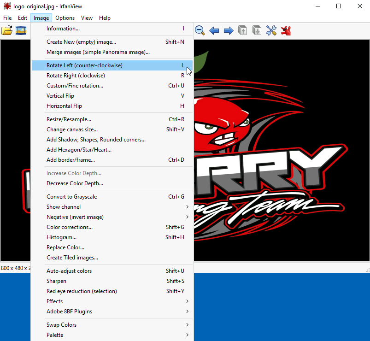The image size is (370, 341).
Task: Choose Create New (empty) image...
Action: click(112, 42)
